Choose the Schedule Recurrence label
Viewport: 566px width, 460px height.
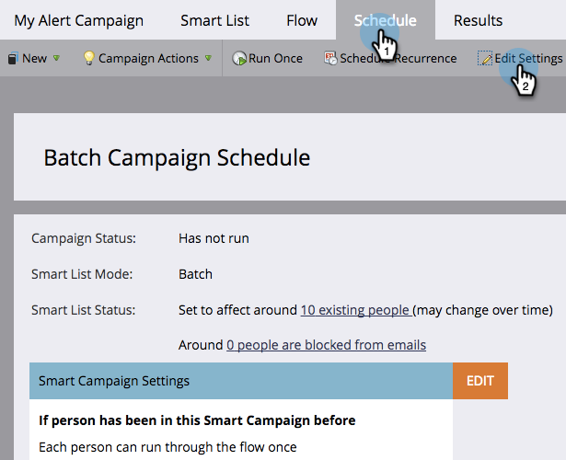pos(399,58)
